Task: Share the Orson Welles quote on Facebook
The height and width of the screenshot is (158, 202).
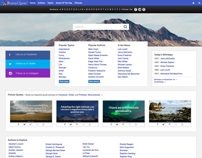Action: 111,124
